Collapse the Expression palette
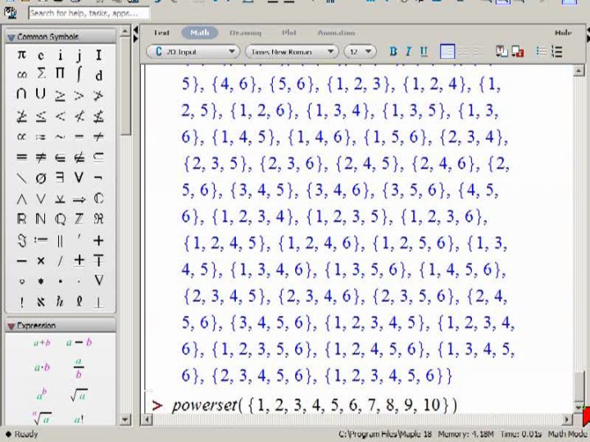This screenshot has width=590, height=442. 11,326
